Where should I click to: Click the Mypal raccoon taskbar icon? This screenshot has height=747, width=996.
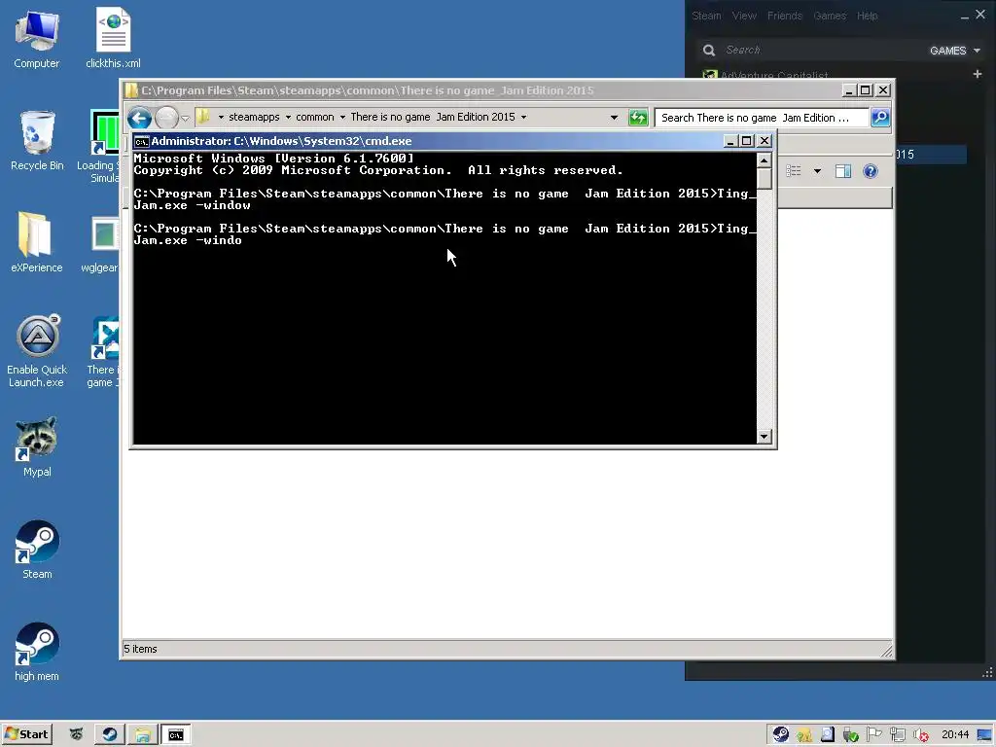tap(76, 734)
